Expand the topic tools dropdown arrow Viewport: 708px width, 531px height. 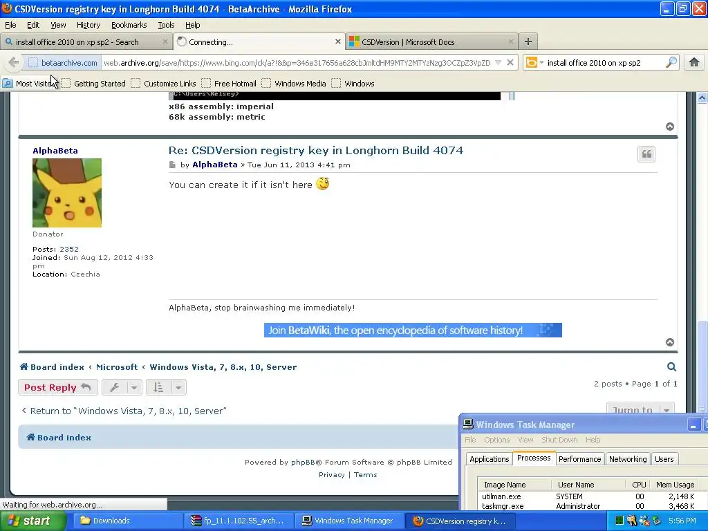[x=134, y=387]
